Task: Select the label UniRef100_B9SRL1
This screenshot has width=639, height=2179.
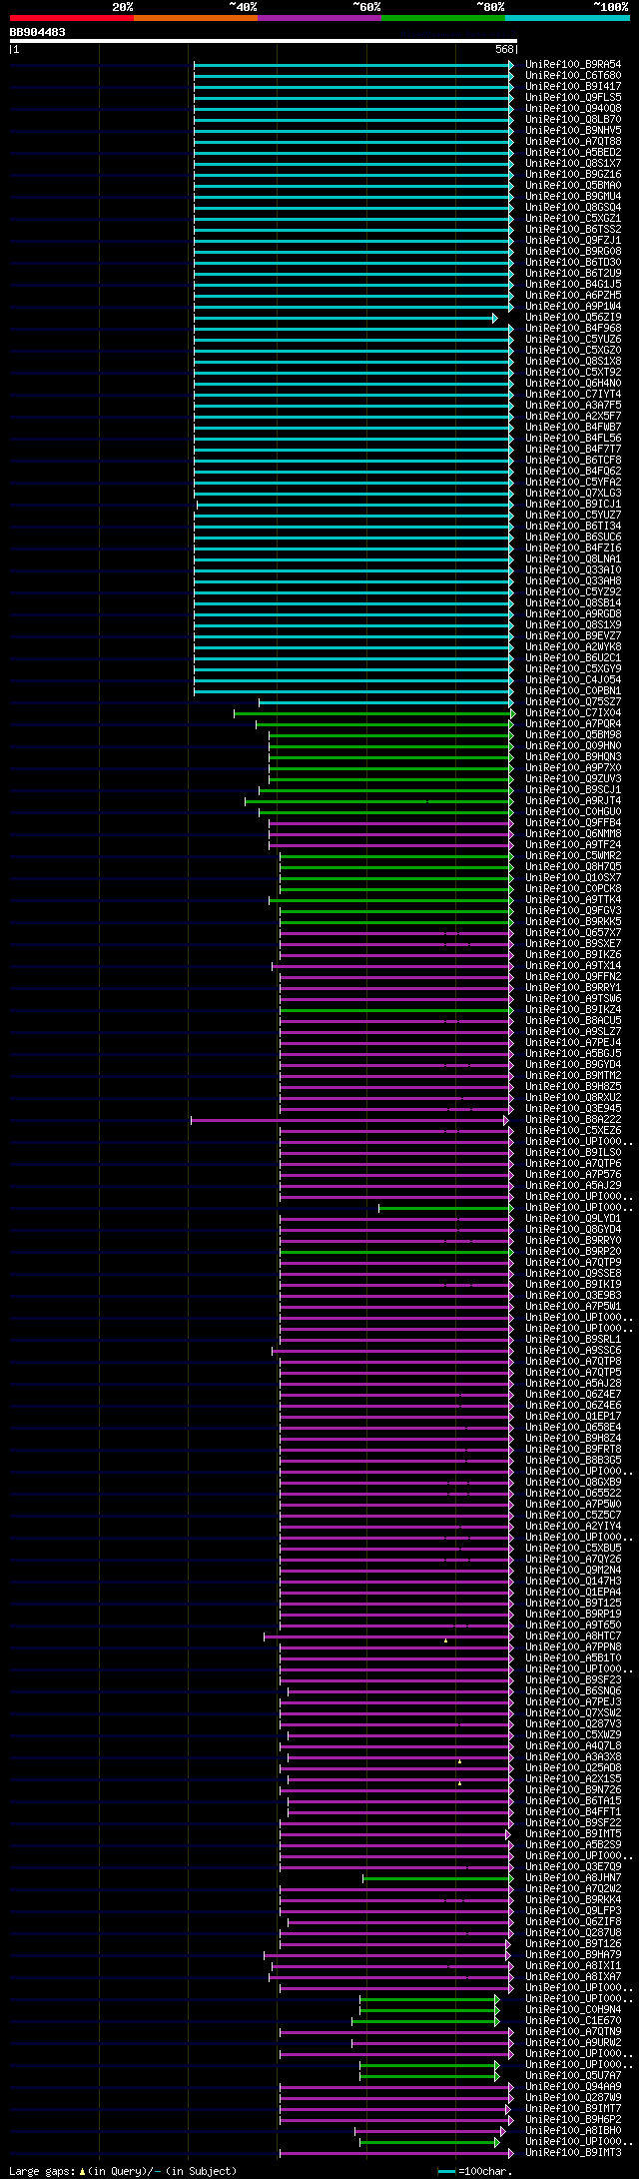Action: (573, 1340)
